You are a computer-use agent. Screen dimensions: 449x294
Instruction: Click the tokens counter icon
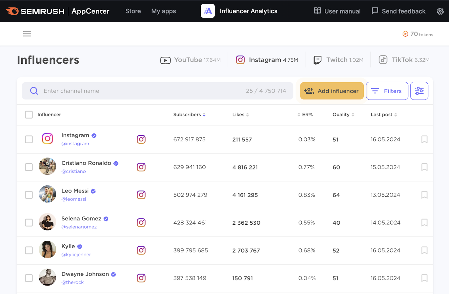[x=405, y=34]
